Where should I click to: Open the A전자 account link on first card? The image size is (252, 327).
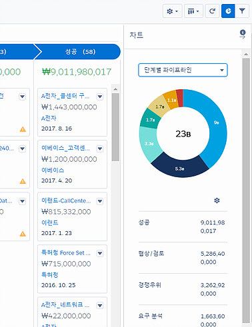(x=49, y=118)
